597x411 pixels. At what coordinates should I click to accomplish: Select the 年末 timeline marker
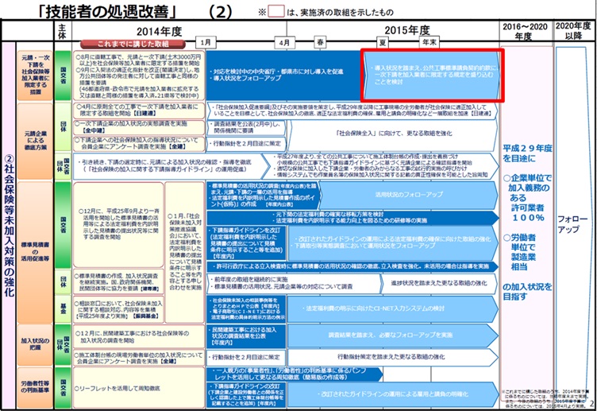pyautogui.click(x=429, y=42)
